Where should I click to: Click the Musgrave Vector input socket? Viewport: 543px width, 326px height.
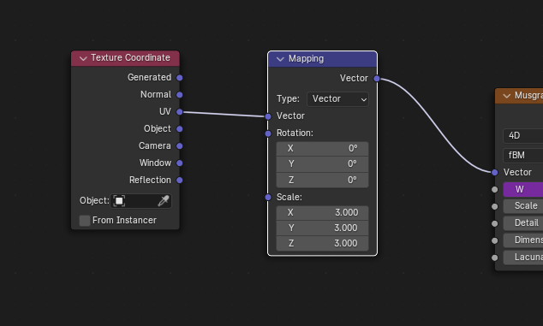[495, 172]
